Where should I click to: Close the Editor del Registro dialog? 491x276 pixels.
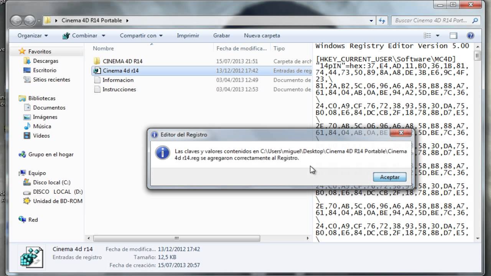pyautogui.click(x=401, y=133)
